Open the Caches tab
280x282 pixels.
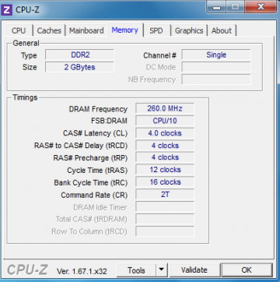tap(49, 30)
